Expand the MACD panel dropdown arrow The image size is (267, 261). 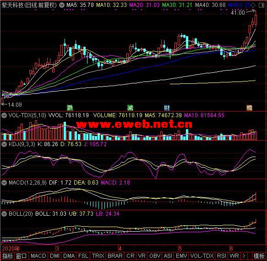click(4, 183)
